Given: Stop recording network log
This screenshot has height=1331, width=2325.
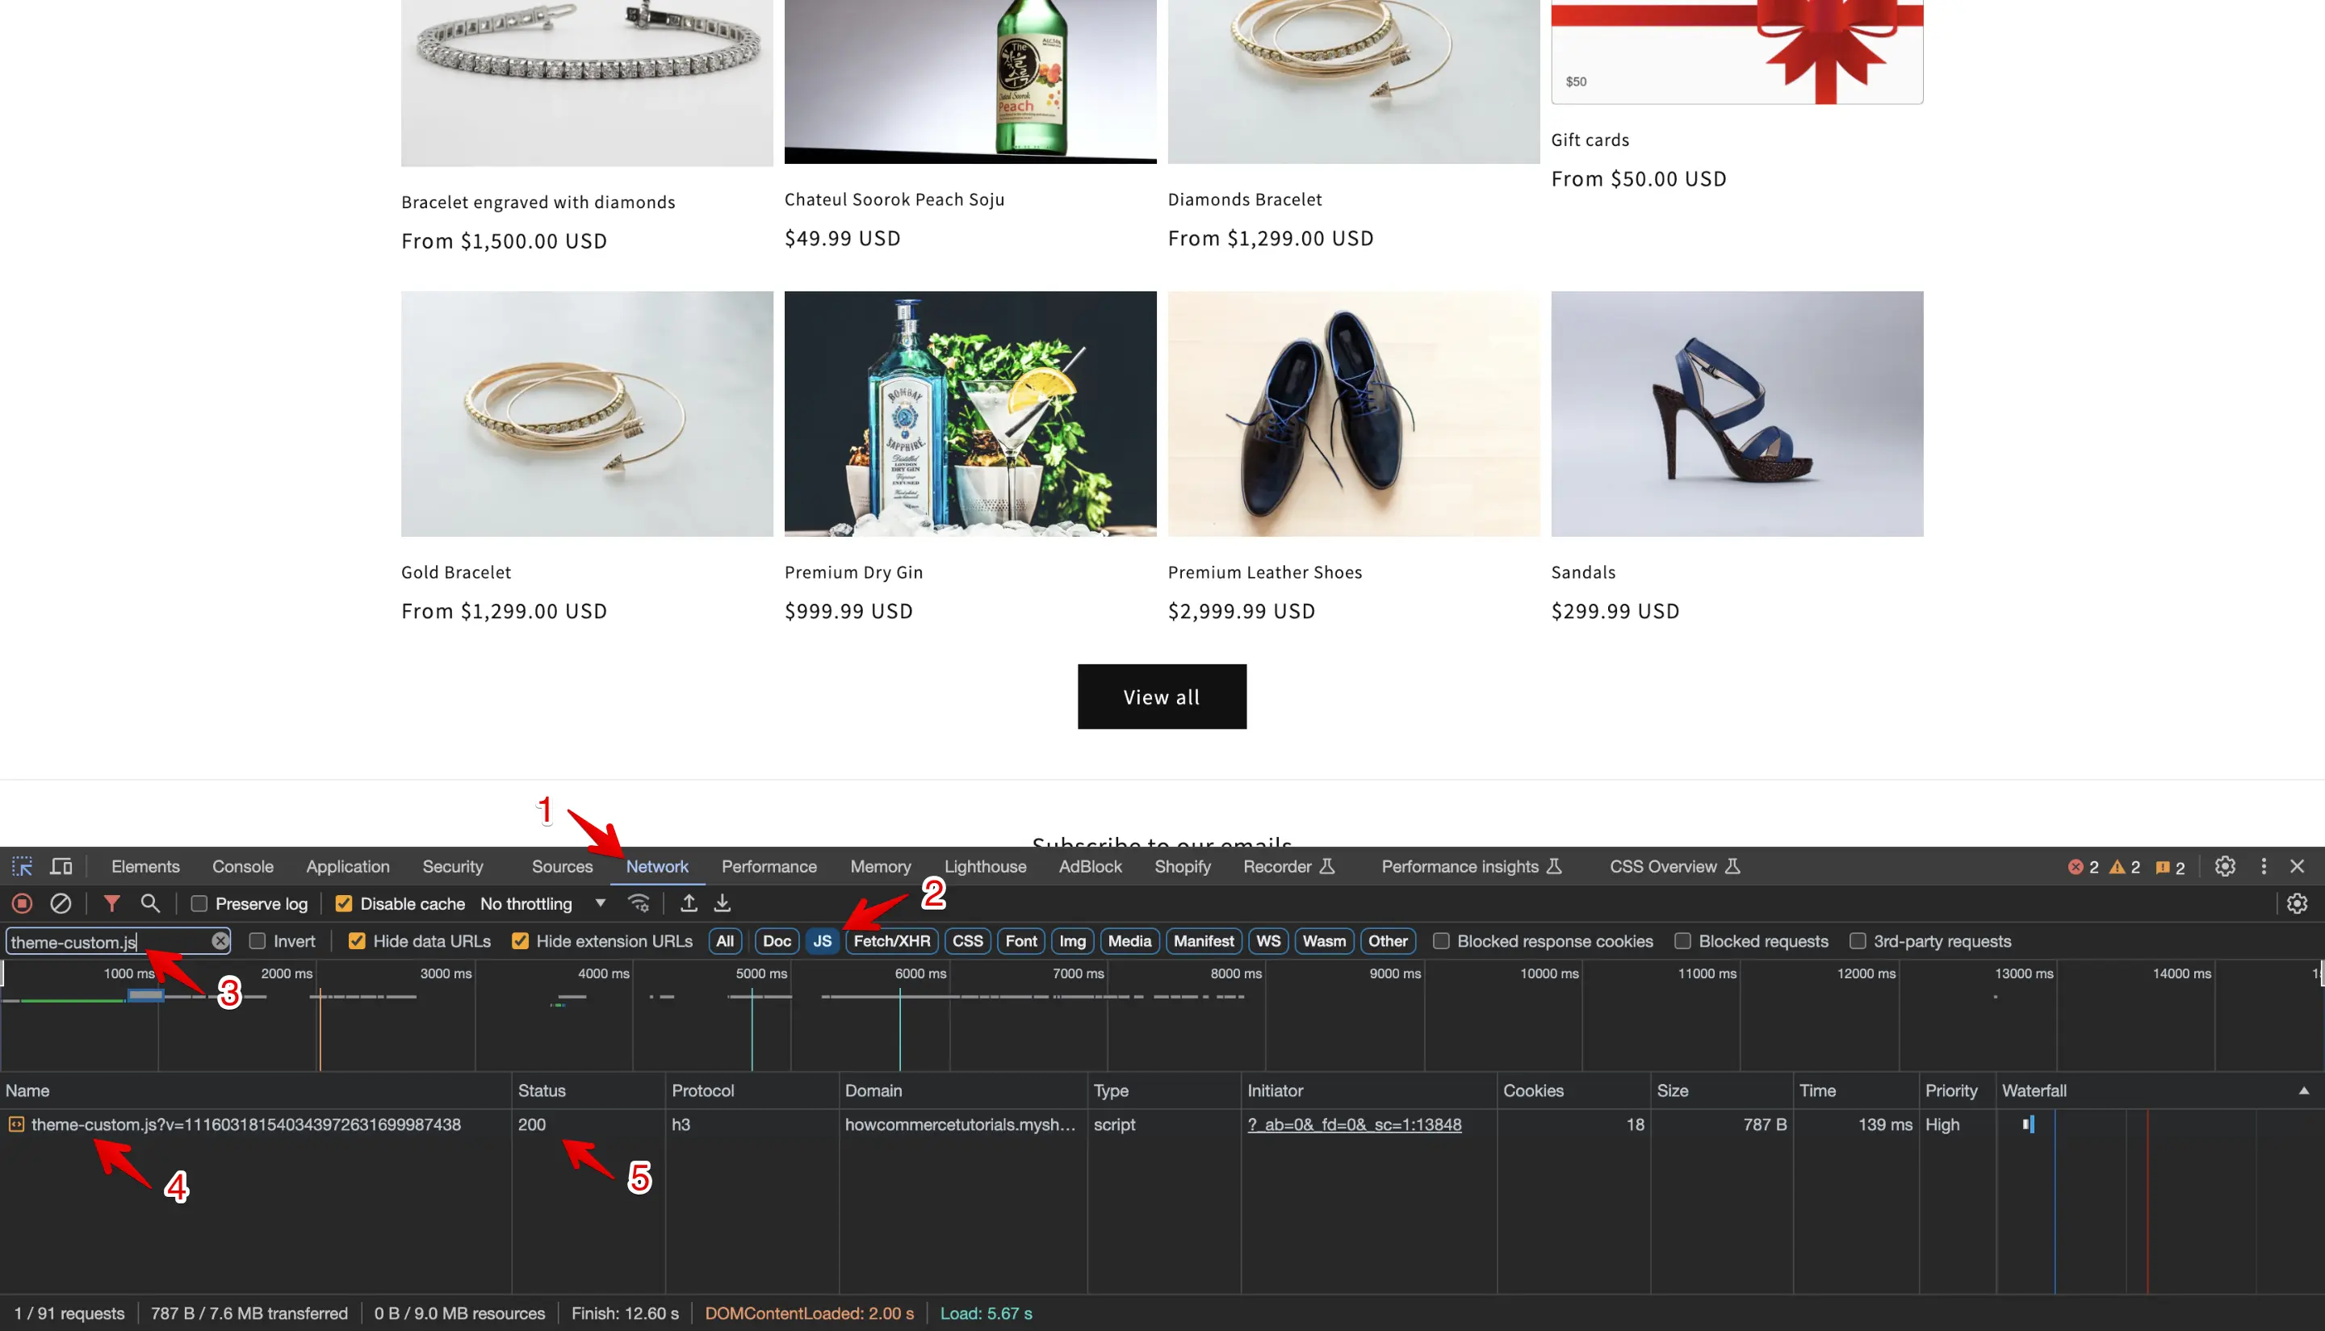Looking at the screenshot, I should [x=22, y=903].
